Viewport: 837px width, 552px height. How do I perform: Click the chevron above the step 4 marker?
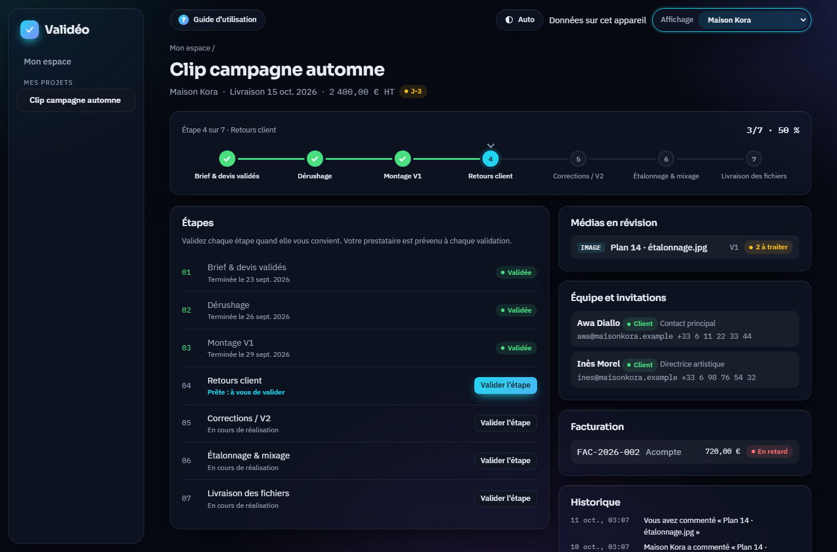[x=491, y=145]
